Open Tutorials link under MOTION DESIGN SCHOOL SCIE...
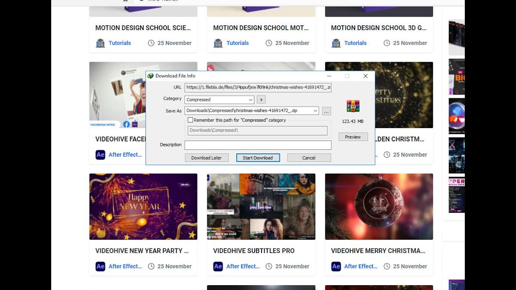The image size is (516, 290). (x=120, y=43)
